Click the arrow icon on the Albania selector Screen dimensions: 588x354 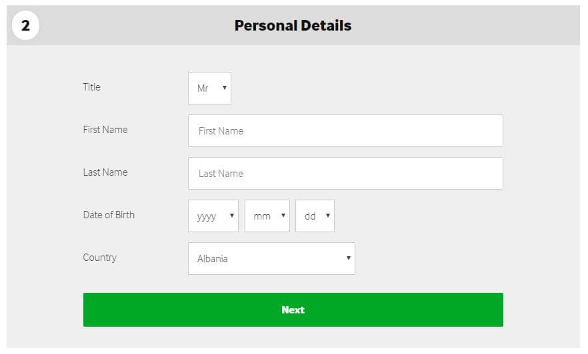tap(349, 258)
